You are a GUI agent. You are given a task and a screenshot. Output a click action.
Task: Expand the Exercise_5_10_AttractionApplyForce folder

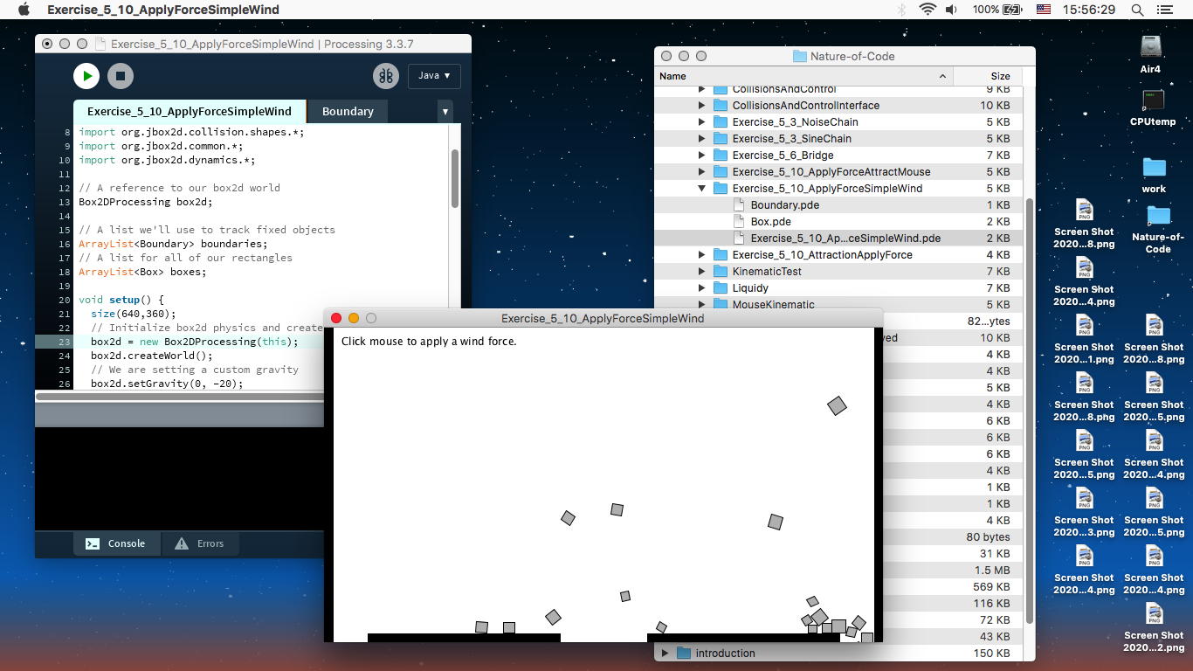coord(701,255)
